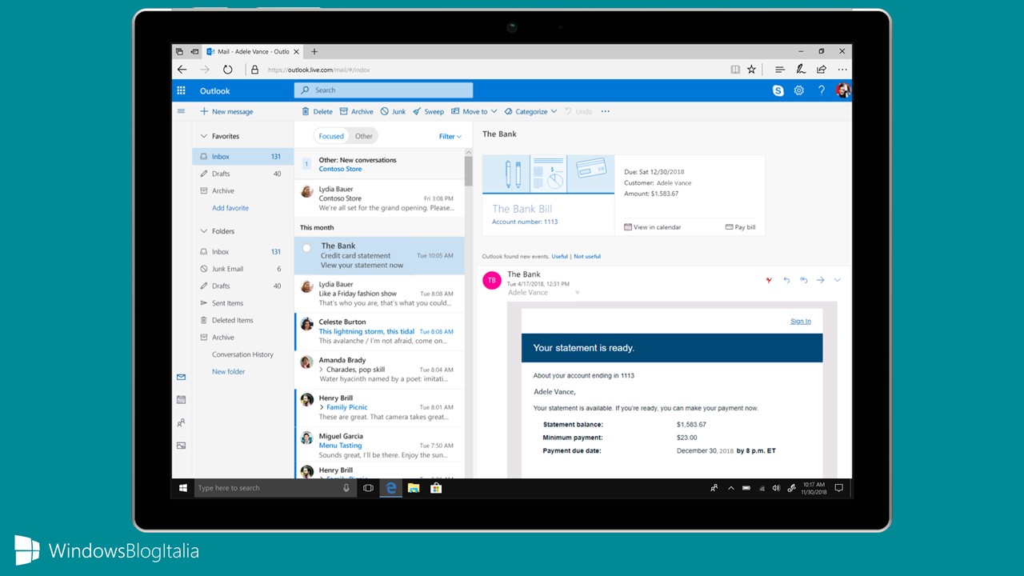
Task: Reply all to The Bank email
Action: pyautogui.click(x=804, y=280)
